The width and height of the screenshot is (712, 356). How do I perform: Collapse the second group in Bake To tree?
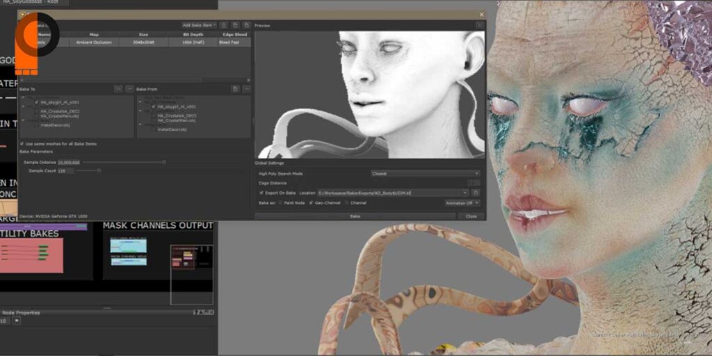click(24, 106)
